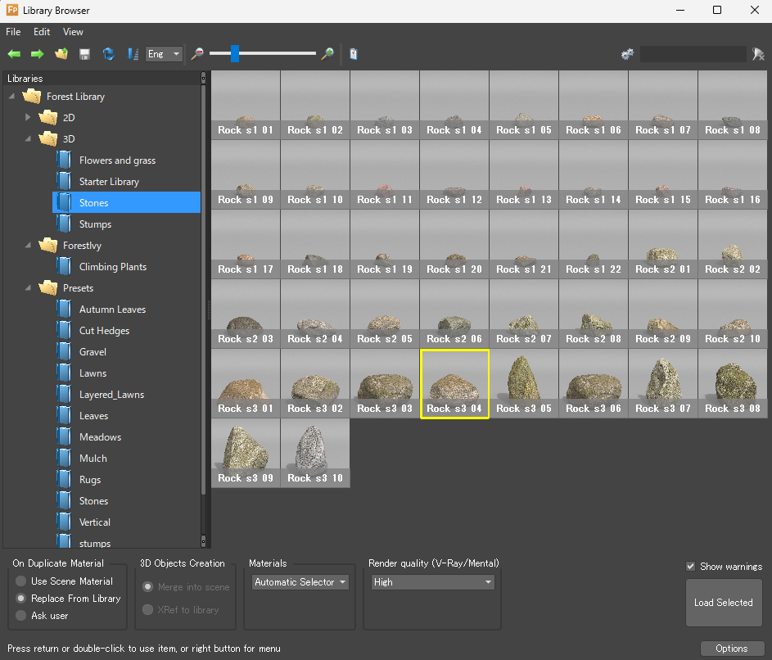This screenshot has height=660, width=772.
Task: Click the zoom out magnifier icon
Action: (x=197, y=54)
